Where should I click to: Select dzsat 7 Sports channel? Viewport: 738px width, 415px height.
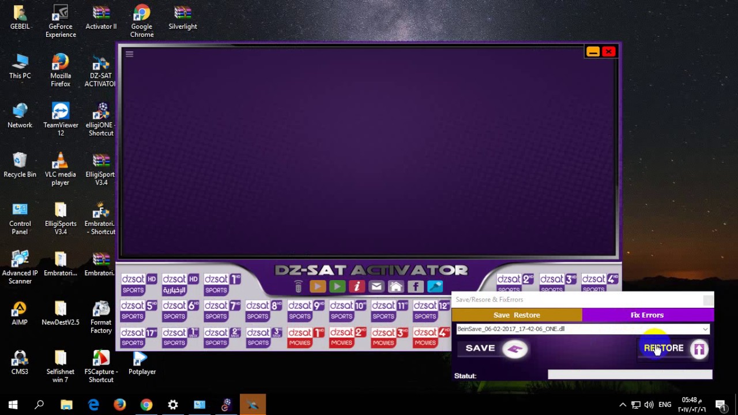click(x=222, y=310)
